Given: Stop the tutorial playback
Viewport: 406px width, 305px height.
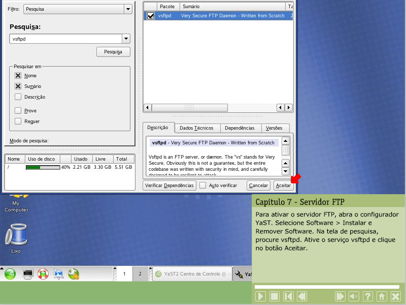Looking at the screenshot, I should (274, 296).
